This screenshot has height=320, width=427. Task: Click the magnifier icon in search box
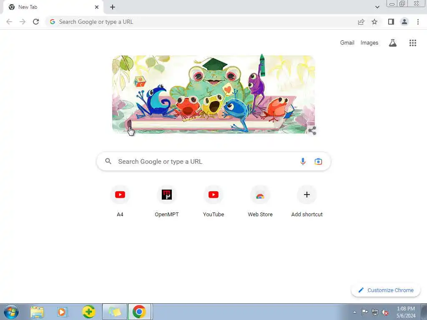108,161
